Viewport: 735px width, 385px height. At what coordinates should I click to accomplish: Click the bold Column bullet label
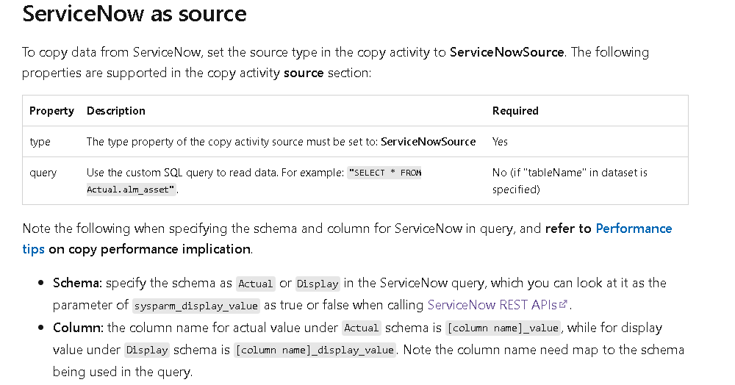point(78,328)
